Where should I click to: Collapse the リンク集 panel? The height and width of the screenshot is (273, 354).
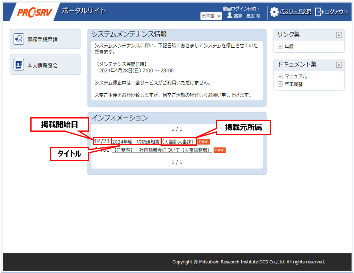(339, 35)
